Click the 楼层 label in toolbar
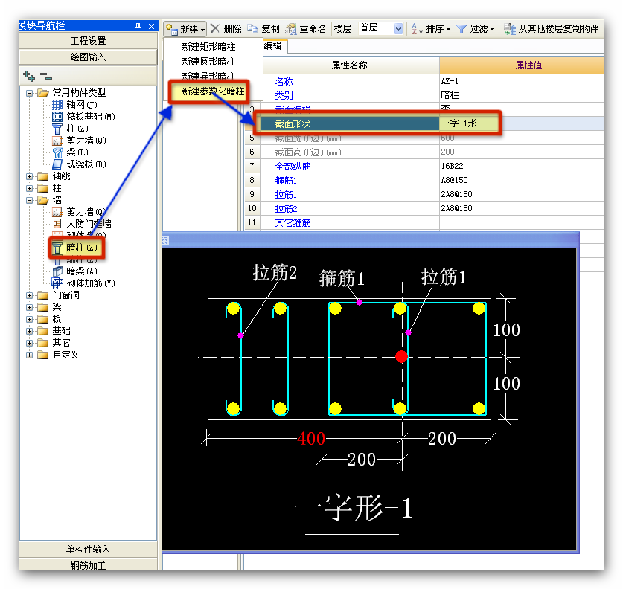The height and width of the screenshot is (589, 623). [x=342, y=29]
